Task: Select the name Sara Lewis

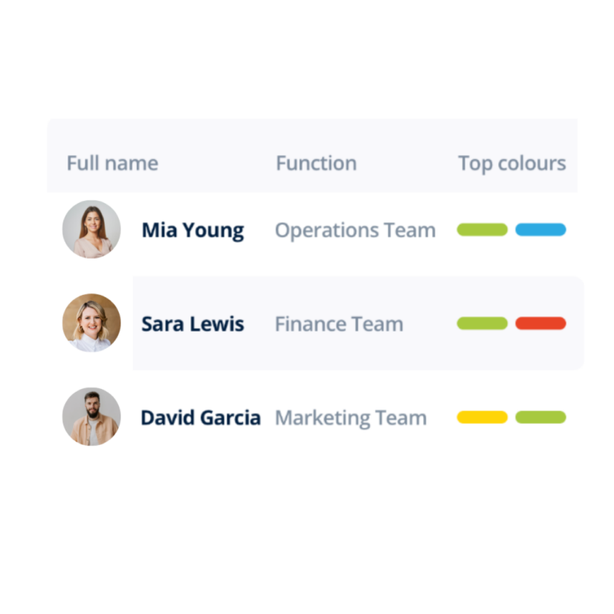Action: pyautogui.click(x=193, y=324)
